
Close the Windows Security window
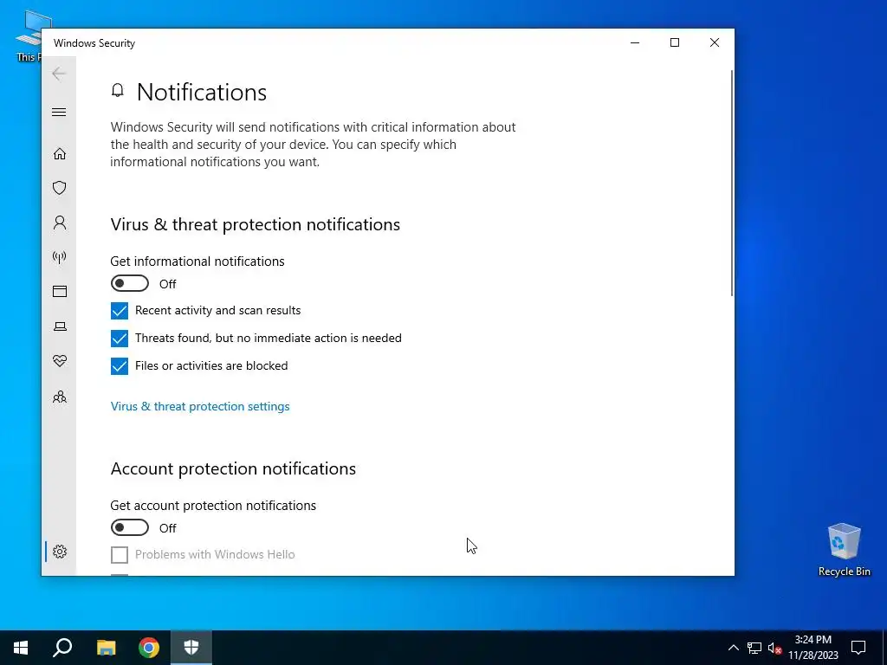715,43
